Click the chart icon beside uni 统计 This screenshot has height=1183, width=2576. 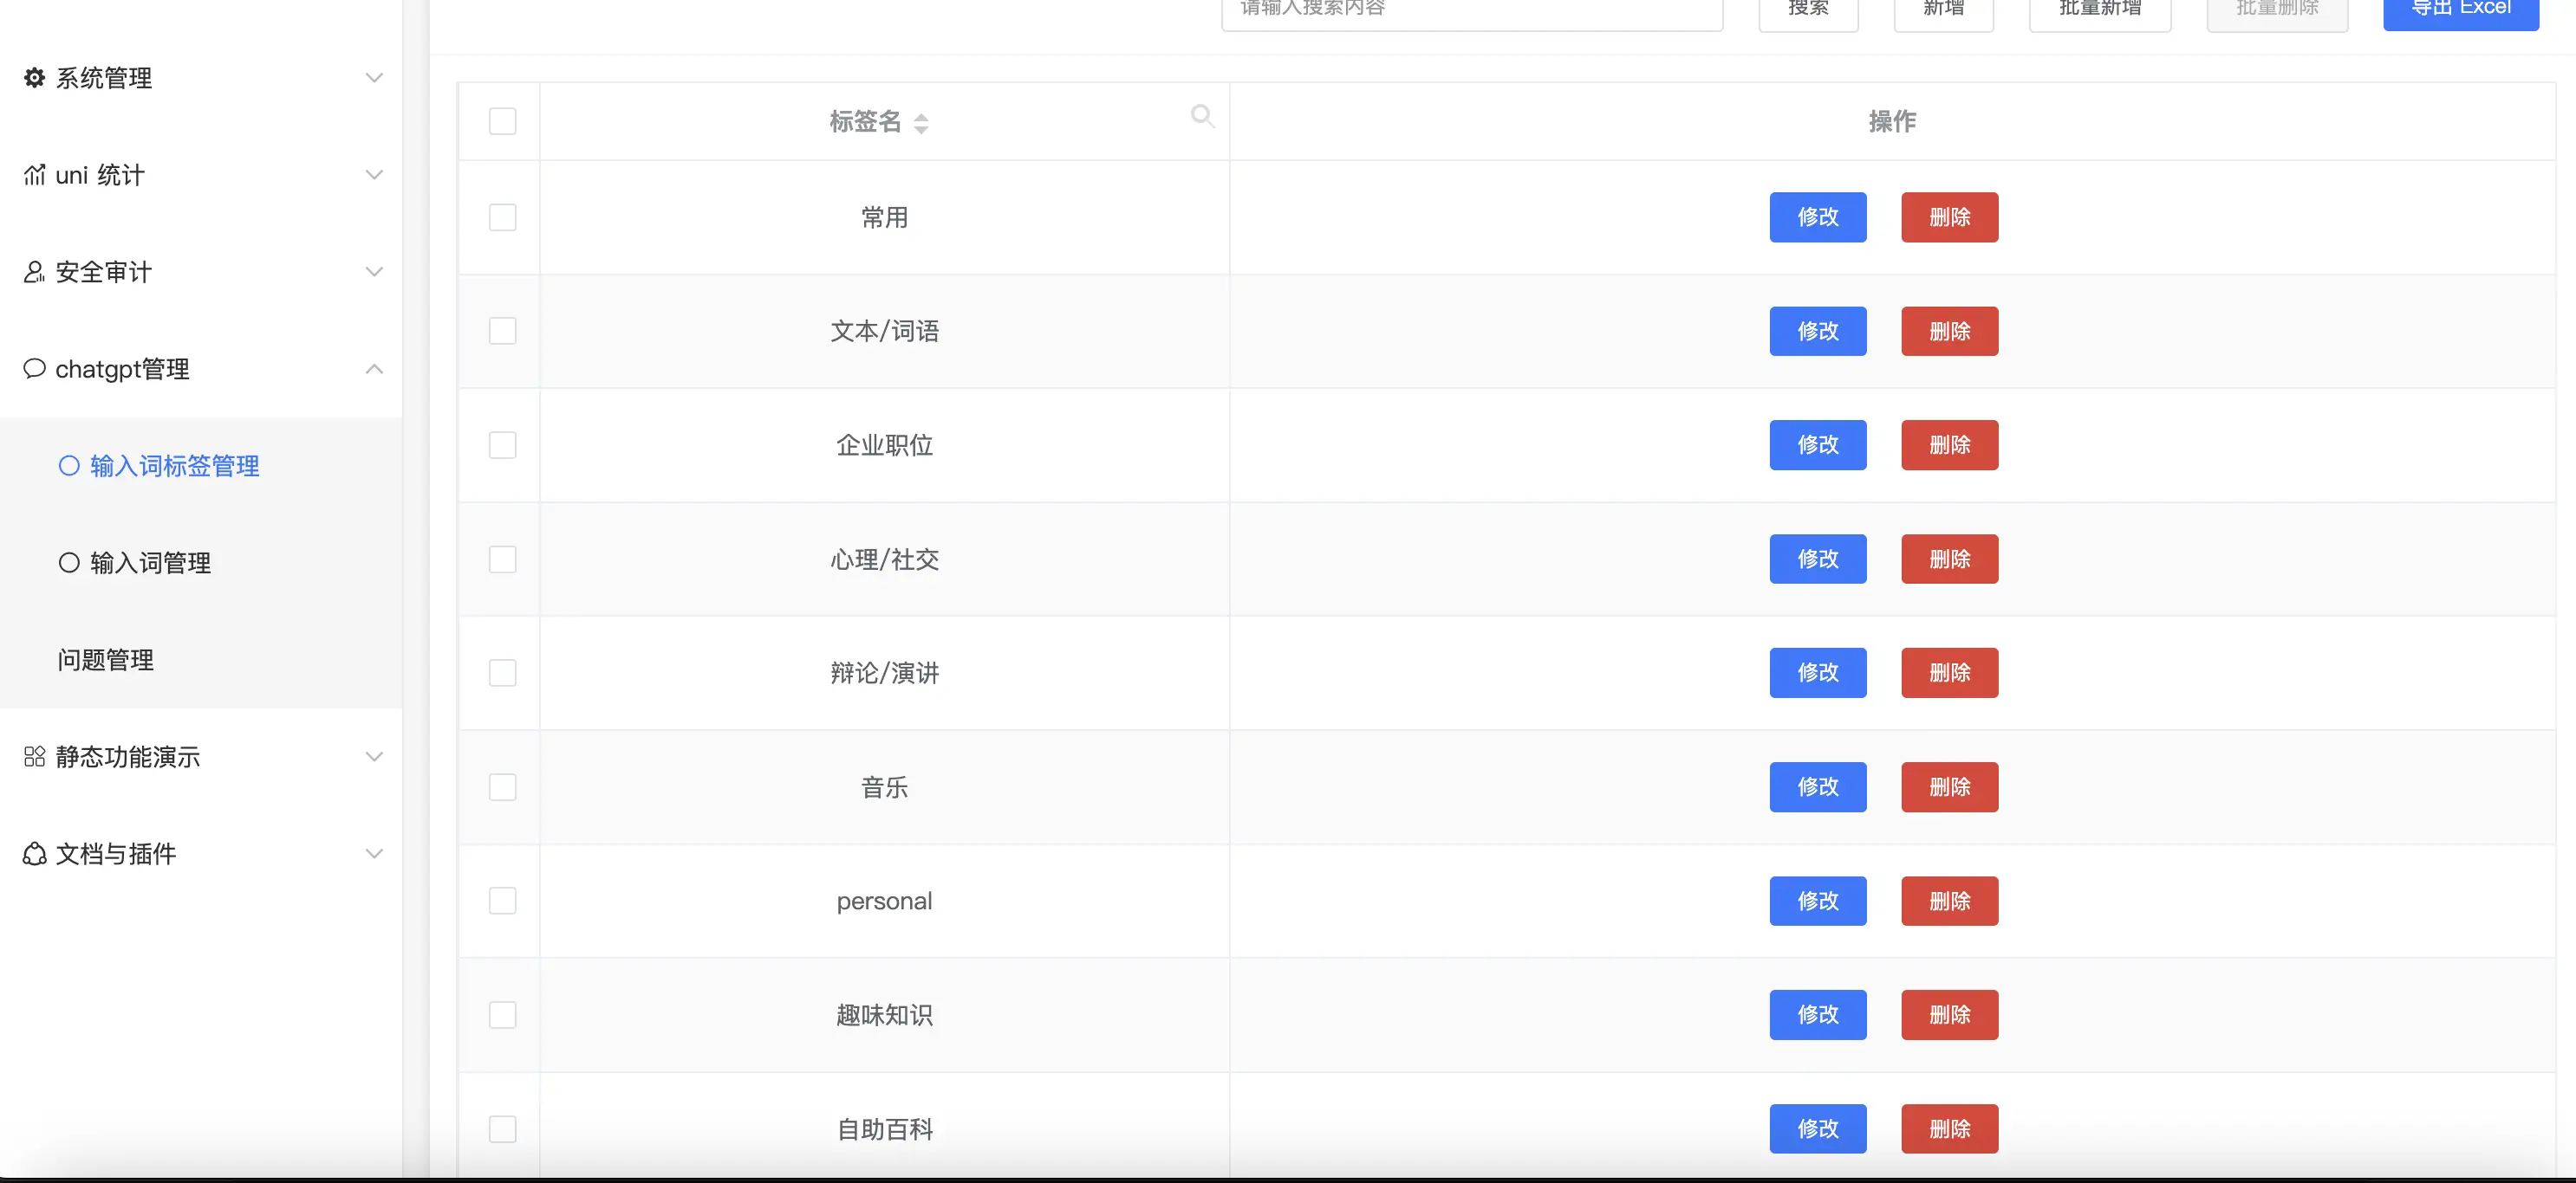(34, 175)
